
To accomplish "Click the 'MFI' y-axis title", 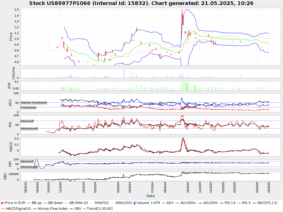I will tap(10, 164).
